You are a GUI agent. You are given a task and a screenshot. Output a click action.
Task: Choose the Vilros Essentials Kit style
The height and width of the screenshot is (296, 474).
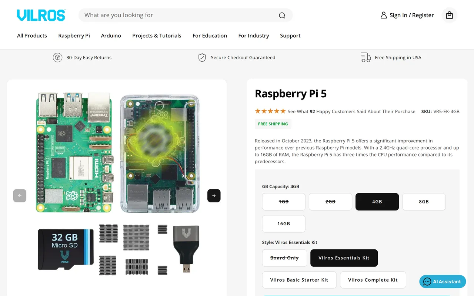(344, 258)
